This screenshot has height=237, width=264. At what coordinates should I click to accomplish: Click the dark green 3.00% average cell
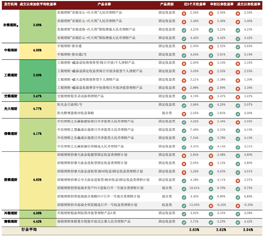click(38, 76)
